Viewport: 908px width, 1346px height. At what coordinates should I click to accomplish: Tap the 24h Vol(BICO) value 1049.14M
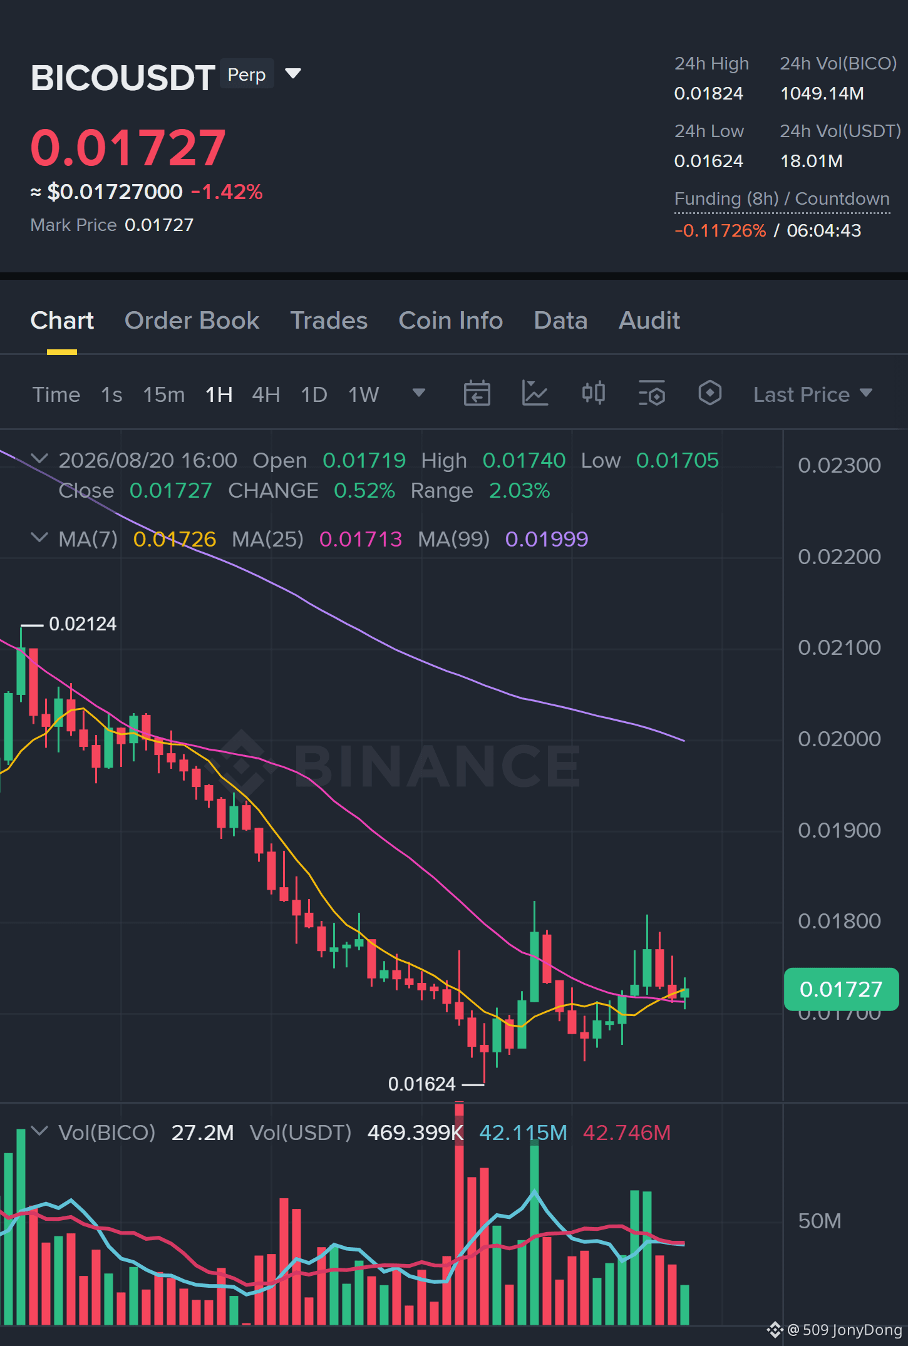tap(822, 93)
